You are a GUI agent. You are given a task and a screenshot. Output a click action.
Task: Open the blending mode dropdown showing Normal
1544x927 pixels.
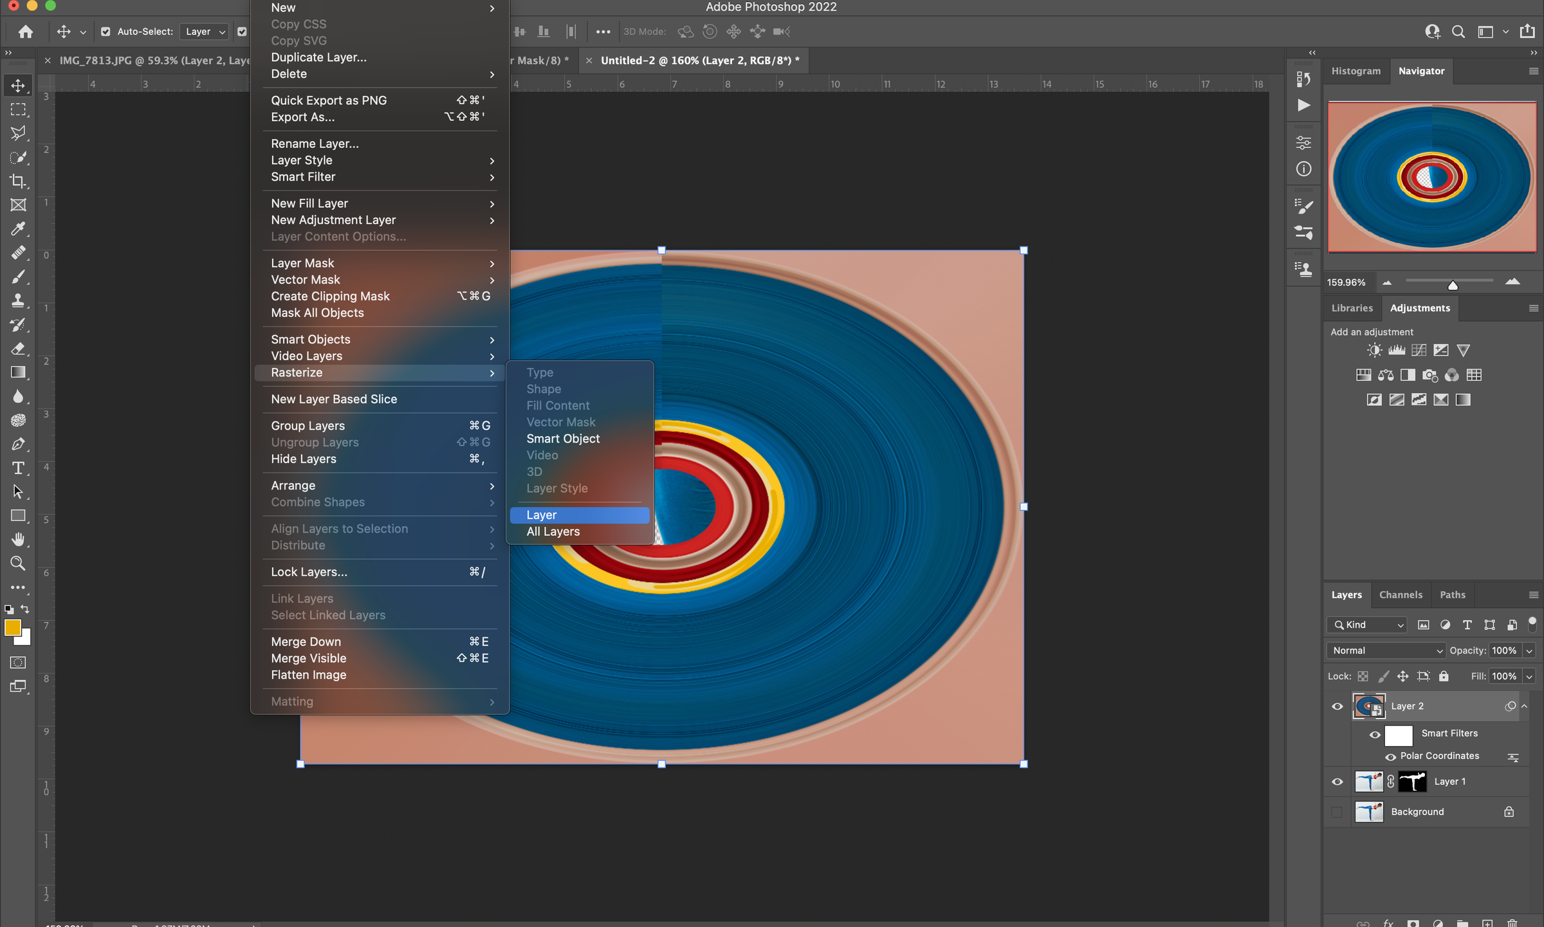tap(1385, 650)
